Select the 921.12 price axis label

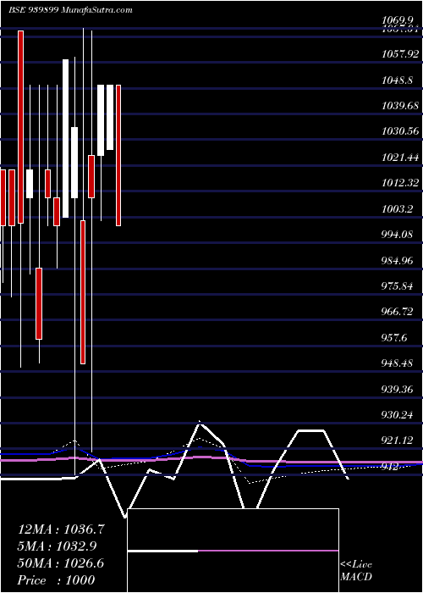397,441
